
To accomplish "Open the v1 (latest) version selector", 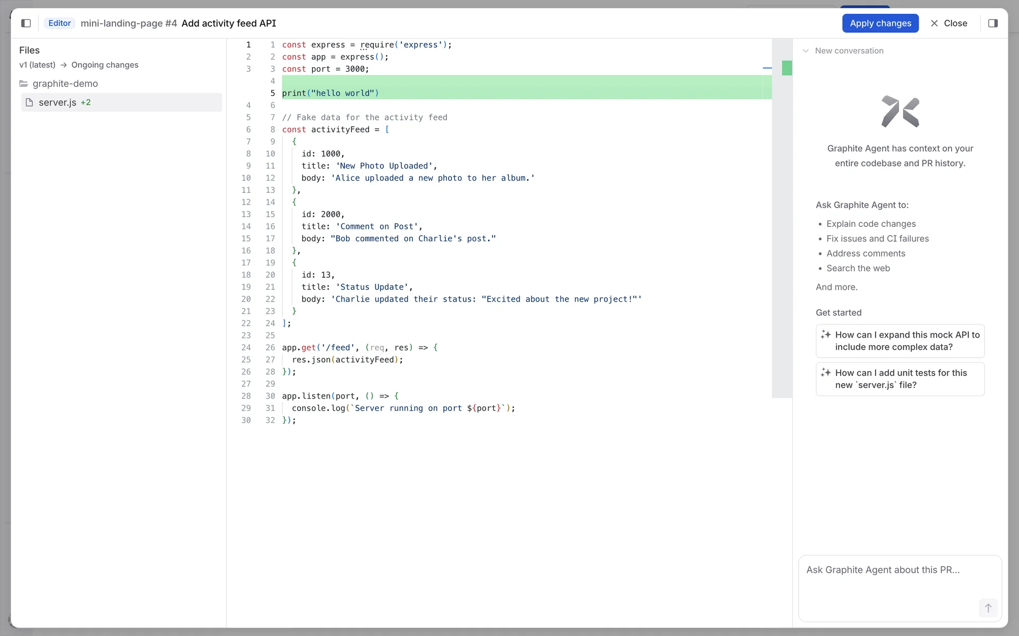I will [x=37, y=65].
